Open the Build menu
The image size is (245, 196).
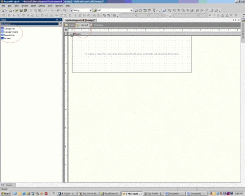pyautogui.click(x=33, y=6)
